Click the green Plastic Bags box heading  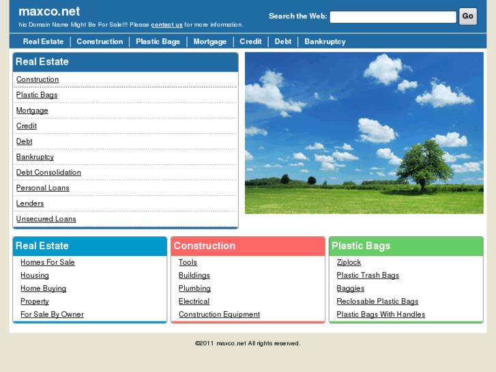(x=406, y=246)
